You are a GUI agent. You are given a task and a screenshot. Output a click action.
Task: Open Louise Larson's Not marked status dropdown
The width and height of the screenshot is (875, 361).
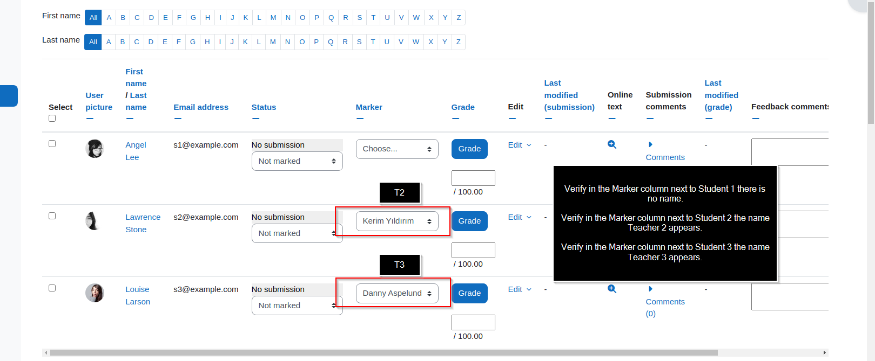tap(297, 306)
